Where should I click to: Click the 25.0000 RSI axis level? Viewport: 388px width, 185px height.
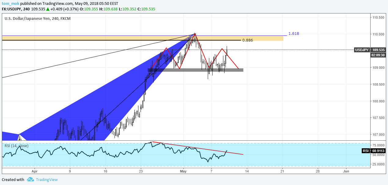[x=378, y=164]
